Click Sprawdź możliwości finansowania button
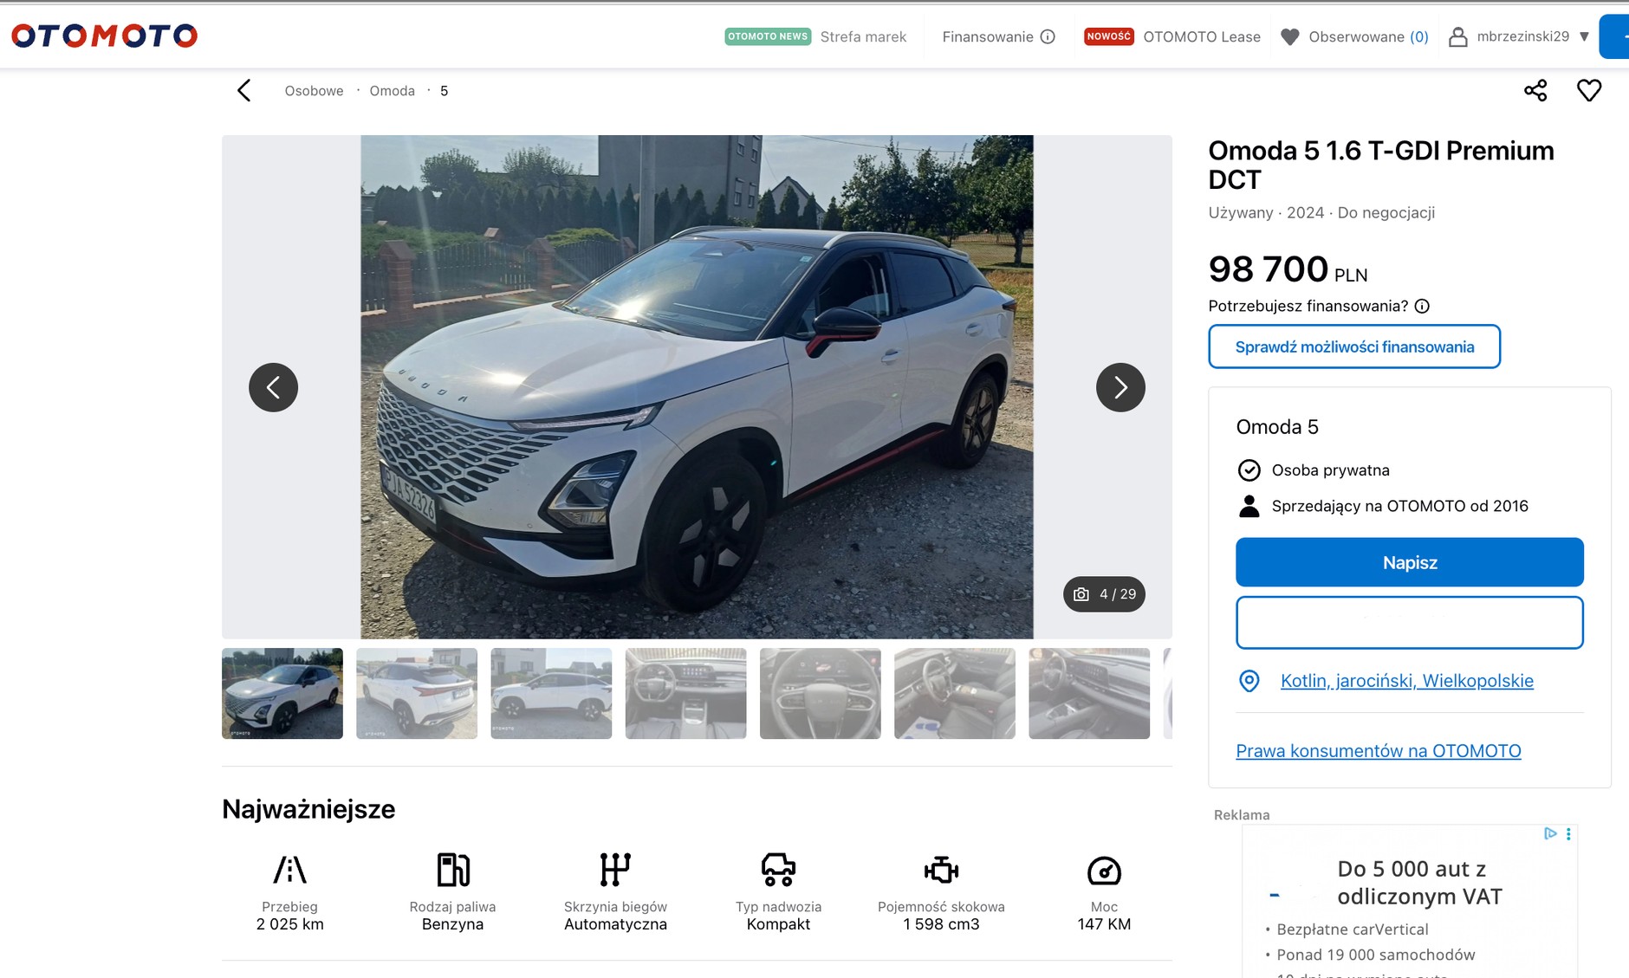 pyautogui.click(x=1353, y=347)
